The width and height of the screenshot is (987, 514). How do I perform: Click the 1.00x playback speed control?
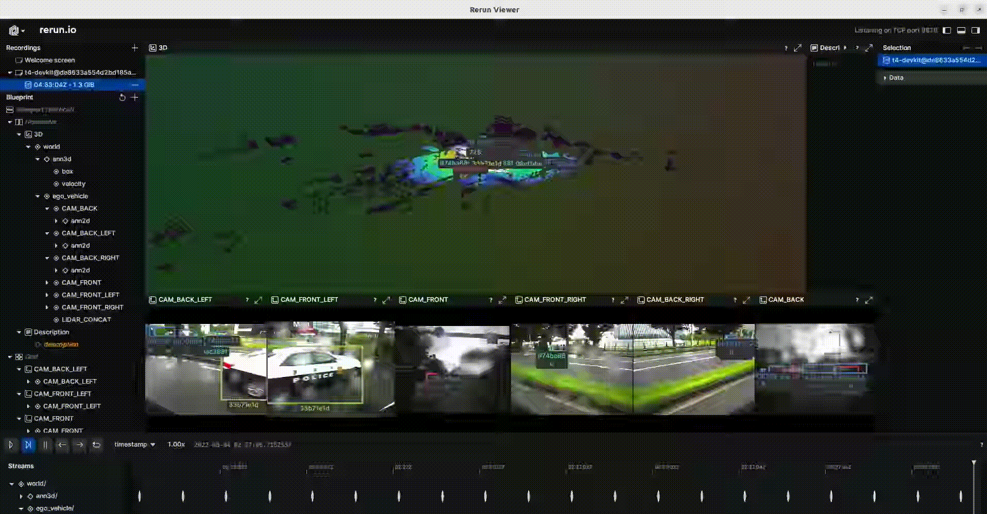pyautogui.click(x=175, y=444)
